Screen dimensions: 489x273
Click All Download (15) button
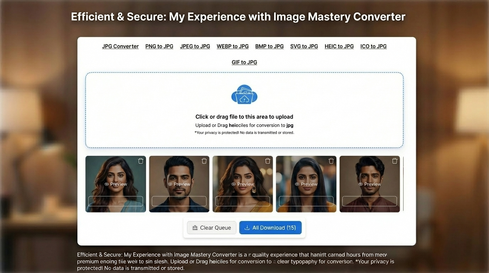[x=270, y=227]
